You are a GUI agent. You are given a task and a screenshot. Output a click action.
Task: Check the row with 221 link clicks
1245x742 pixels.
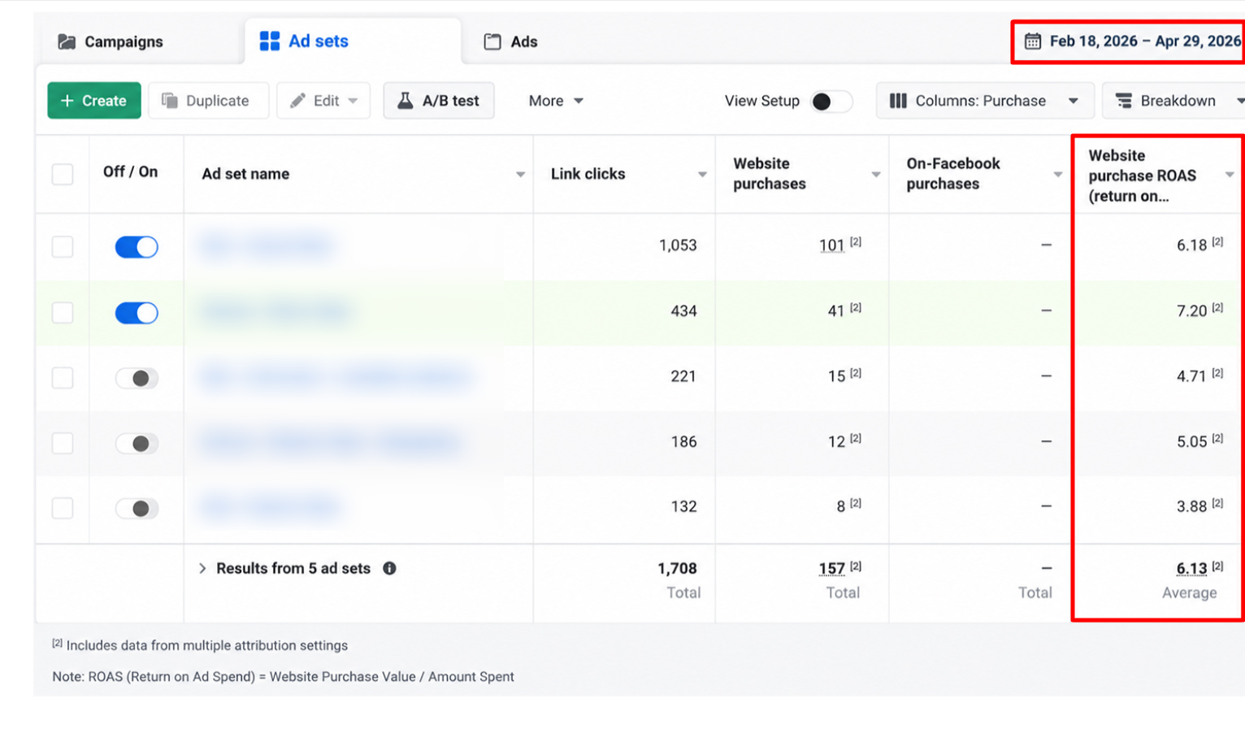(x=63, y=378)
